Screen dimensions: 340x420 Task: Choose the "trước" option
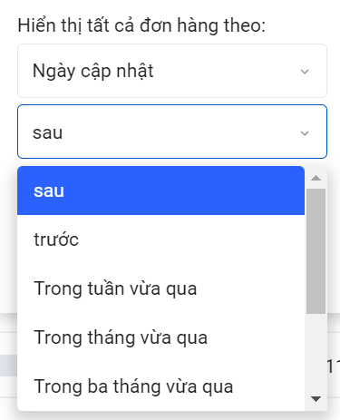(x=160, y=239)
